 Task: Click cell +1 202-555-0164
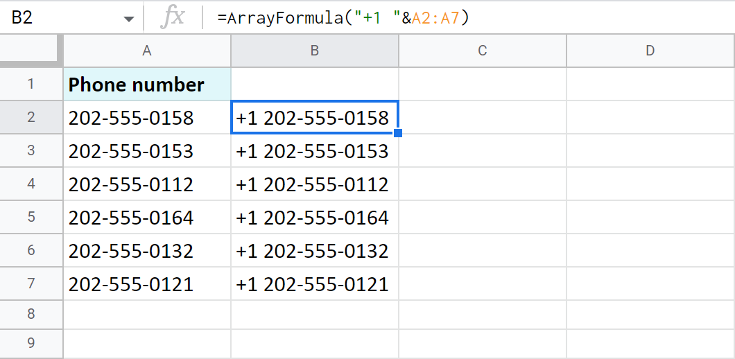click(x=315, y=218)
